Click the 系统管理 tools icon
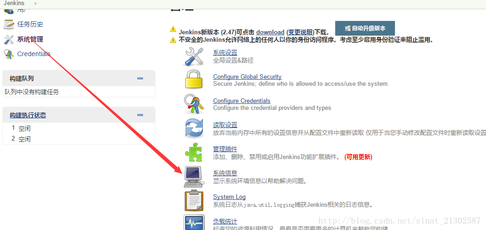 click(9, 39)
